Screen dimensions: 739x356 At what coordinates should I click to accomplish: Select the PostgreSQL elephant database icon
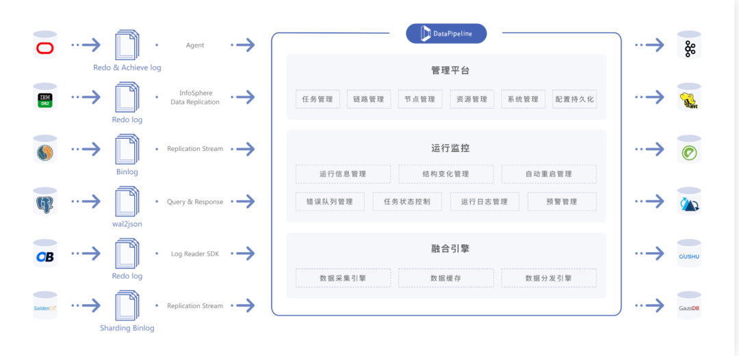coord(44,202)
